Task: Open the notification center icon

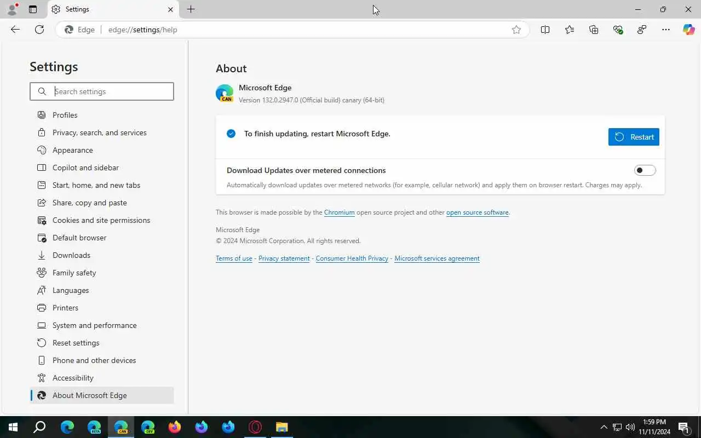Action: point(683,427)
